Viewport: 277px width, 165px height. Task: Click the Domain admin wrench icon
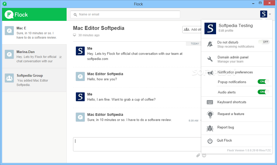(210, 59)
